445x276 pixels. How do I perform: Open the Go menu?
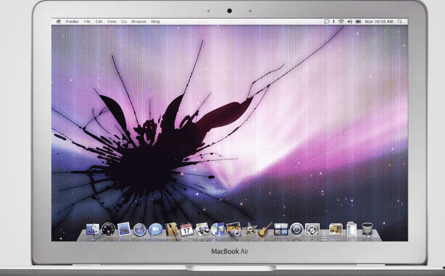click(x=124, y=21)
